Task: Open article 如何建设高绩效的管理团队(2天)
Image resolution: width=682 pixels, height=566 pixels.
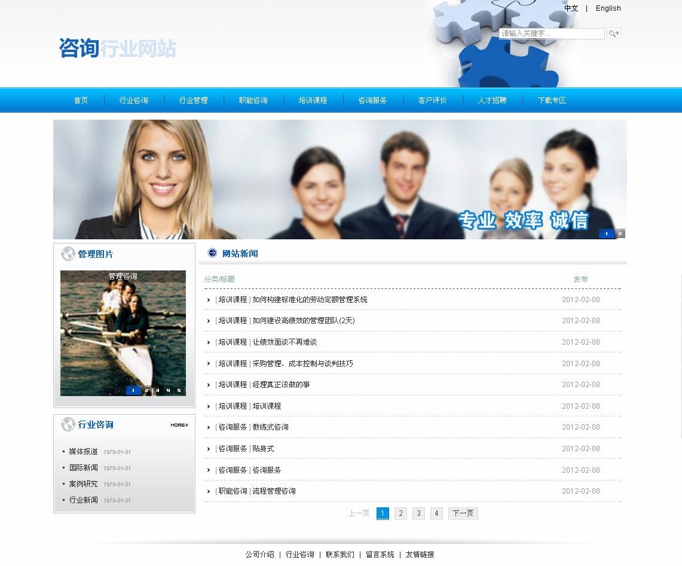Action: pyautogui.click(x=304, y=321)
